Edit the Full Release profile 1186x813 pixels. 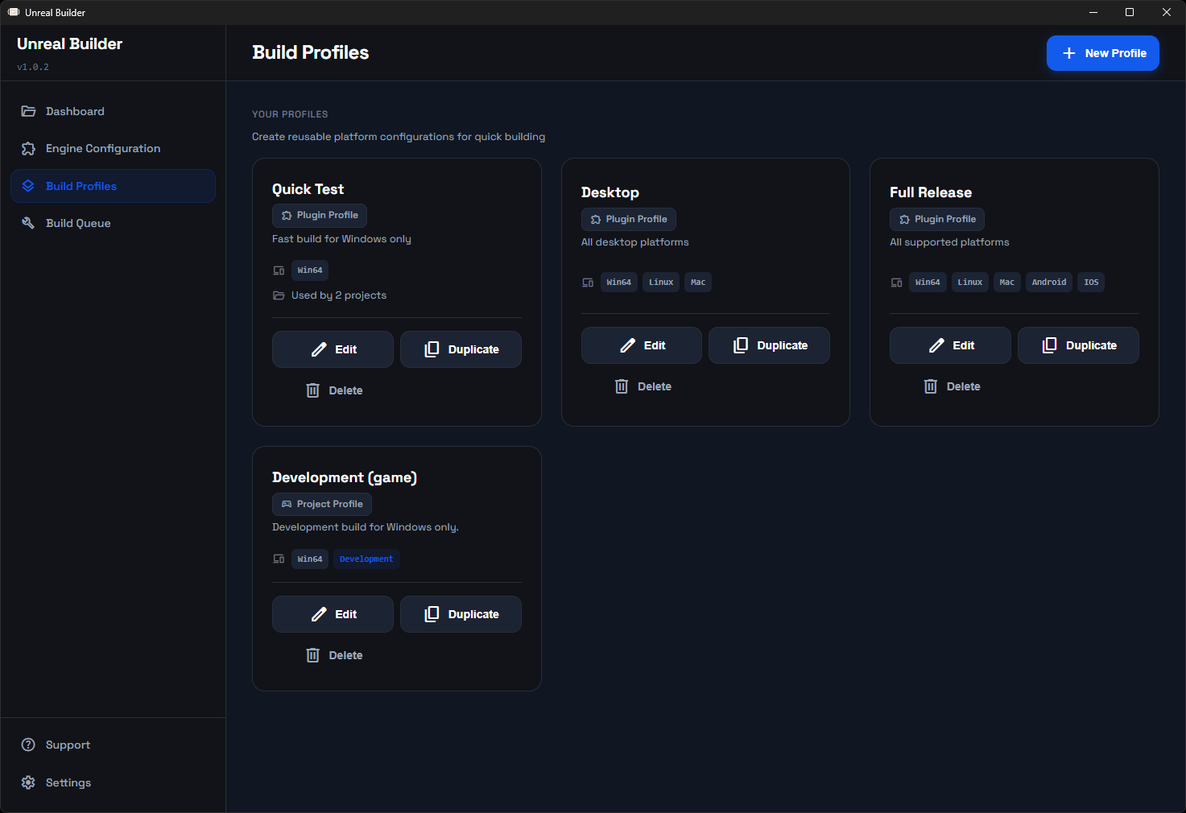[x=950, y=345]
